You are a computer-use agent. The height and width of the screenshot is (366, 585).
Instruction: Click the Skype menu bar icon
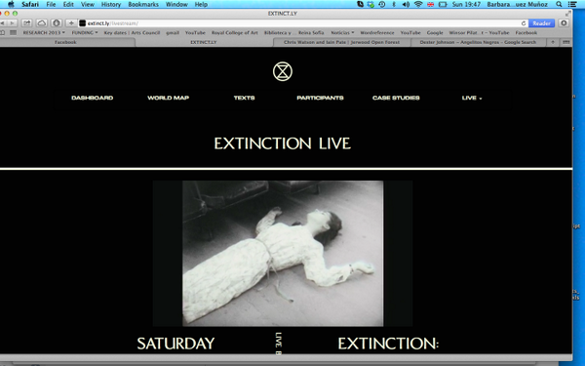[360, 4]
